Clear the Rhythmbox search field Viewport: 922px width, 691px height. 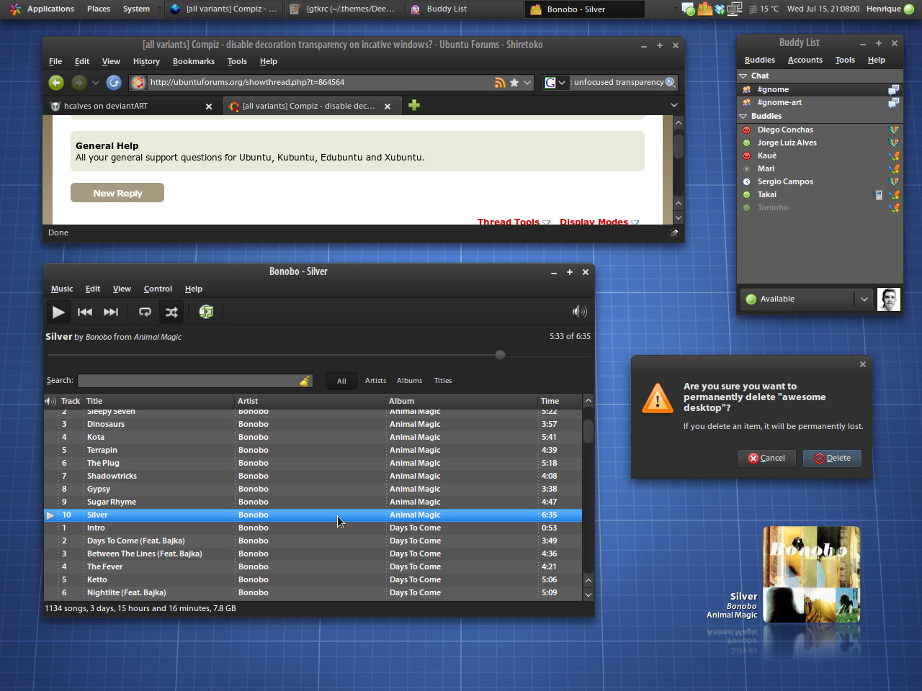click(x=305, y=381)
